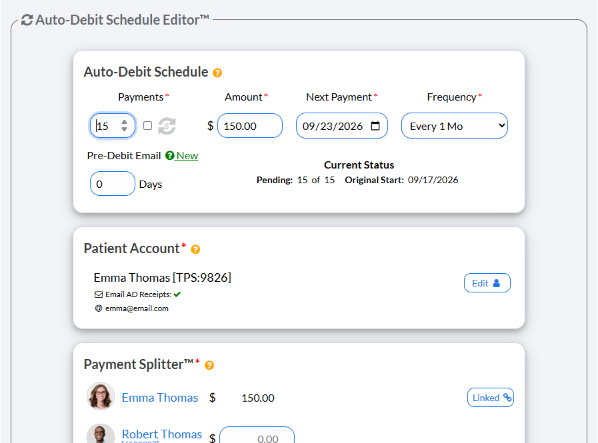The width and height of the screenshot is (598, 443).
Task: Click the emma@email.com address text
Action: click(x=137, y=308)
